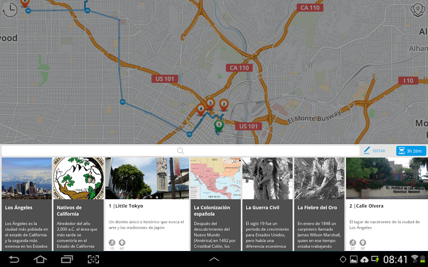
Task: Tap the I 10 highway label
Action: coord(408,81)
